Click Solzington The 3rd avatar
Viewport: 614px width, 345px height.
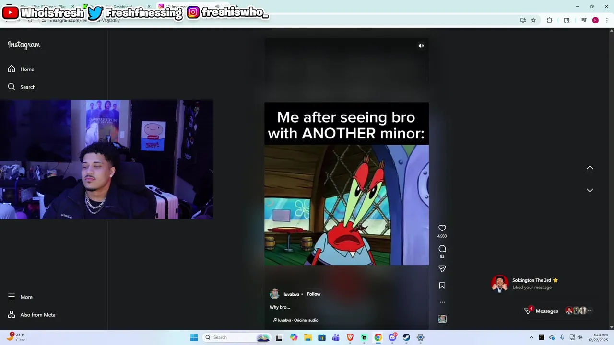pos(499,284)
